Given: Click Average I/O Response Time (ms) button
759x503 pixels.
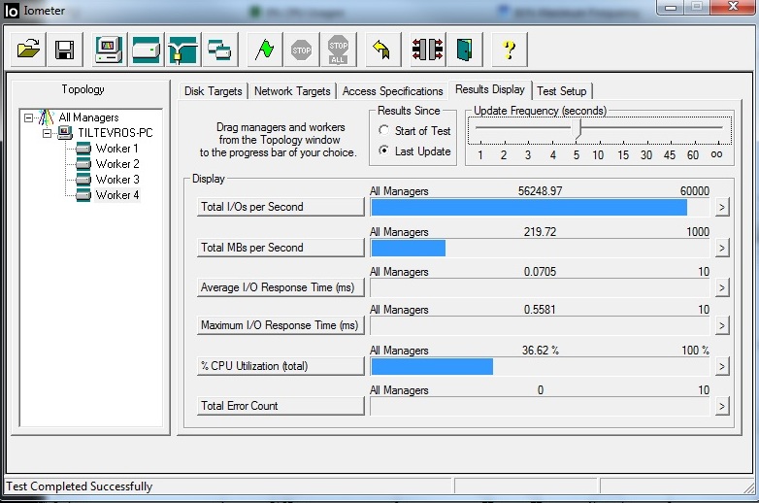Looking at the screenshot, I should 280,287.
